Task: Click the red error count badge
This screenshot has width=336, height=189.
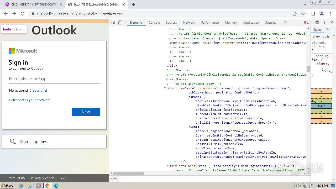Action: pyautogui.click(x=306, y=23)
